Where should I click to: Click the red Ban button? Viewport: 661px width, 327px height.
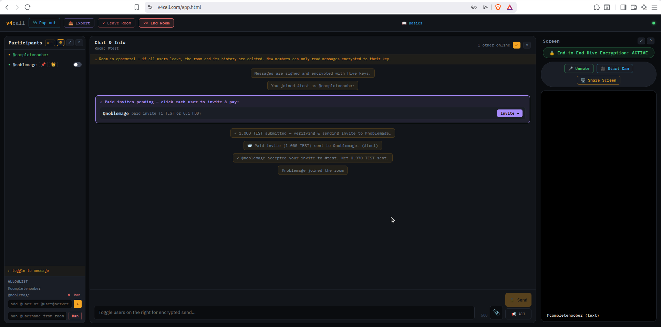coord(75,316)
